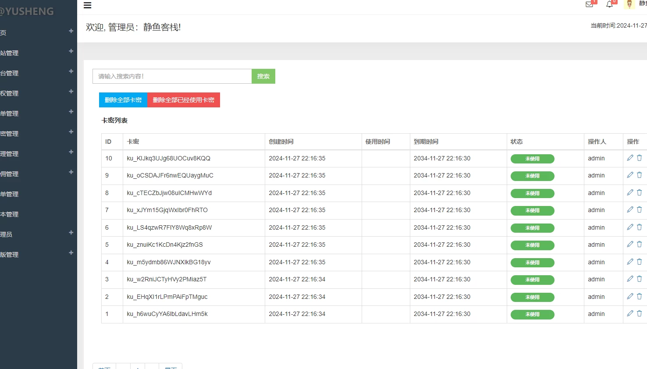The height and width of the screenshot is (369, 647).
Task: Open the mail envelope notifications
Action: tap(589, 4)
